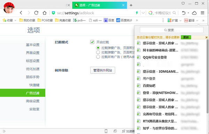Dismiss the cloud backup warning bar
This screenshot has height=134, width=209.
[207, 37]
